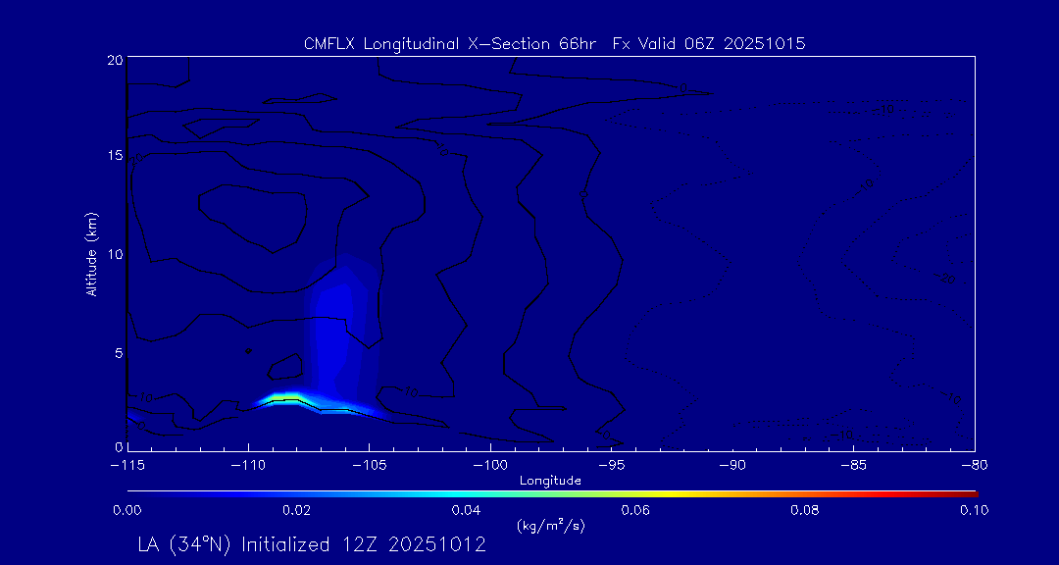Click the 0.06 colorbar tick label
This screenshot has width=1059, height=565.
[x=635, y=510]
